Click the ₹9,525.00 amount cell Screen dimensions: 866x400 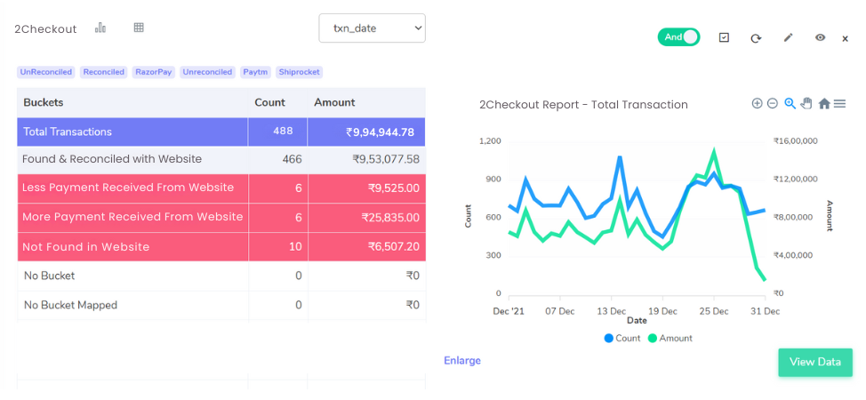click(x=366, y=188)
